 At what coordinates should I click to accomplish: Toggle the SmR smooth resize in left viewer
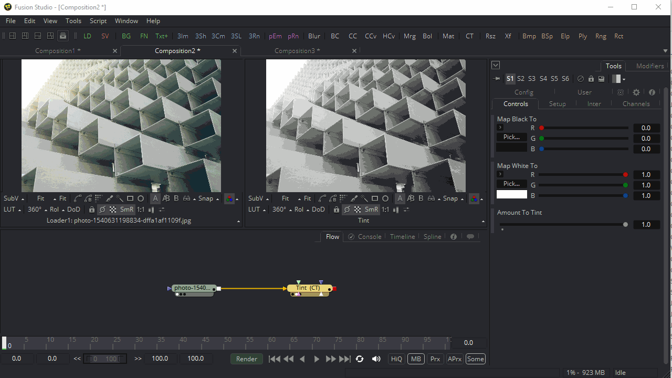click(x=127, y=209)
